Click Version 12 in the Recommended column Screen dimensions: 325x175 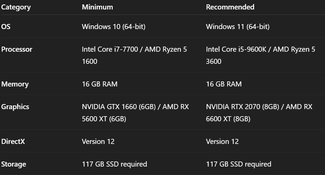tap(222, 142)
